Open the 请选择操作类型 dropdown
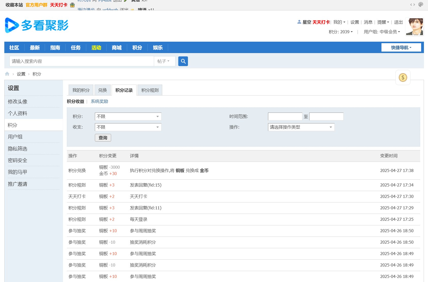The image size is (428, 282). [301, 127]
